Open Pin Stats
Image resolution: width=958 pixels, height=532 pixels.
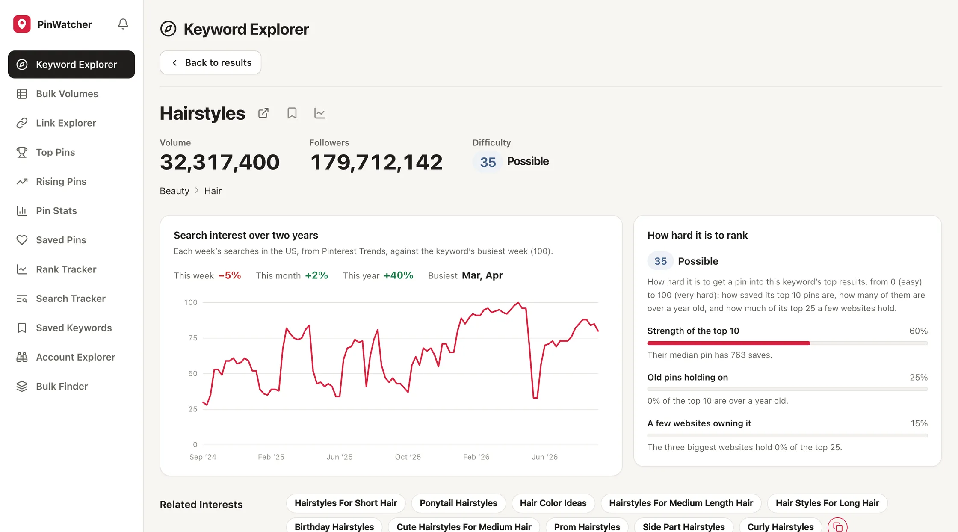pyautogui.click(x=71, y=211)
